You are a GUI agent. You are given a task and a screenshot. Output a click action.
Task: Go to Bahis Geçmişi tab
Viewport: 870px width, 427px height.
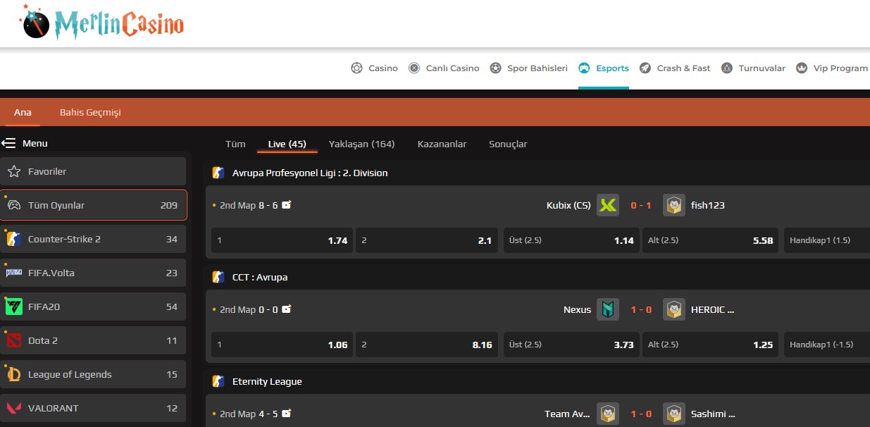(x=90, y=113)
